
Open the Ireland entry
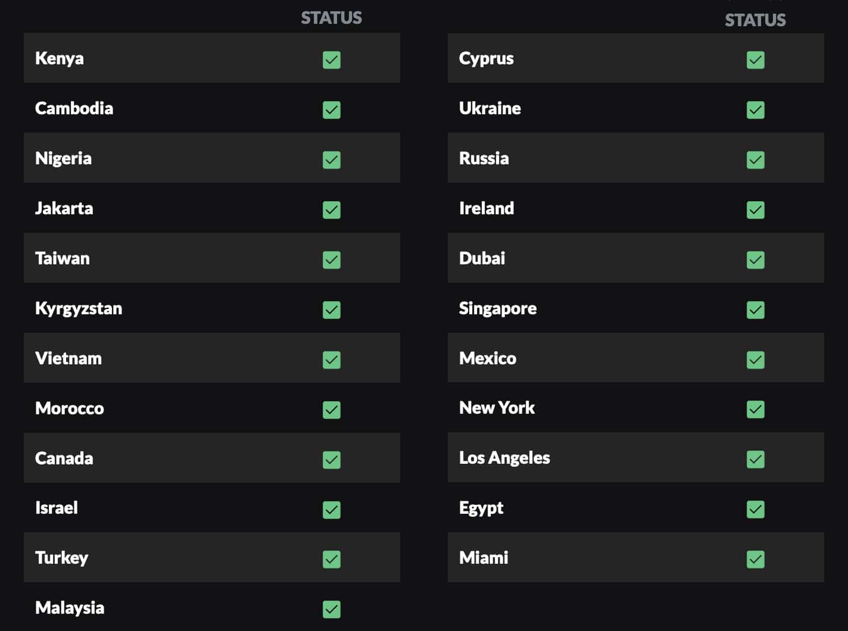click(635, 208)
